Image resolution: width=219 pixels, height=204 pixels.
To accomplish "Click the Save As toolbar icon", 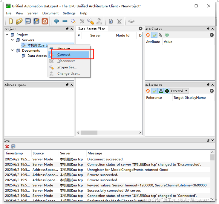I will pyautogui.click(x=36, y=22).
